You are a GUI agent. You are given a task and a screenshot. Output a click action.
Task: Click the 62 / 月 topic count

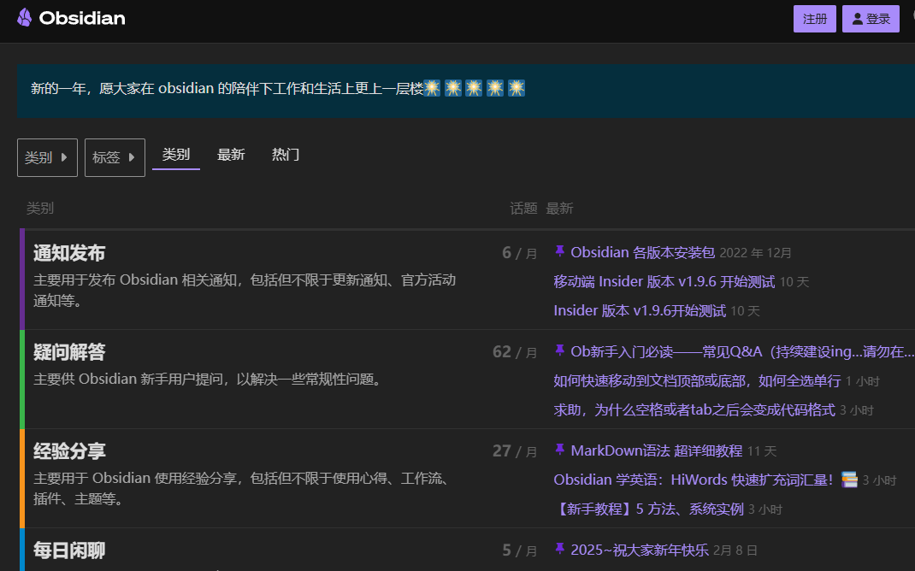[515, 352]
